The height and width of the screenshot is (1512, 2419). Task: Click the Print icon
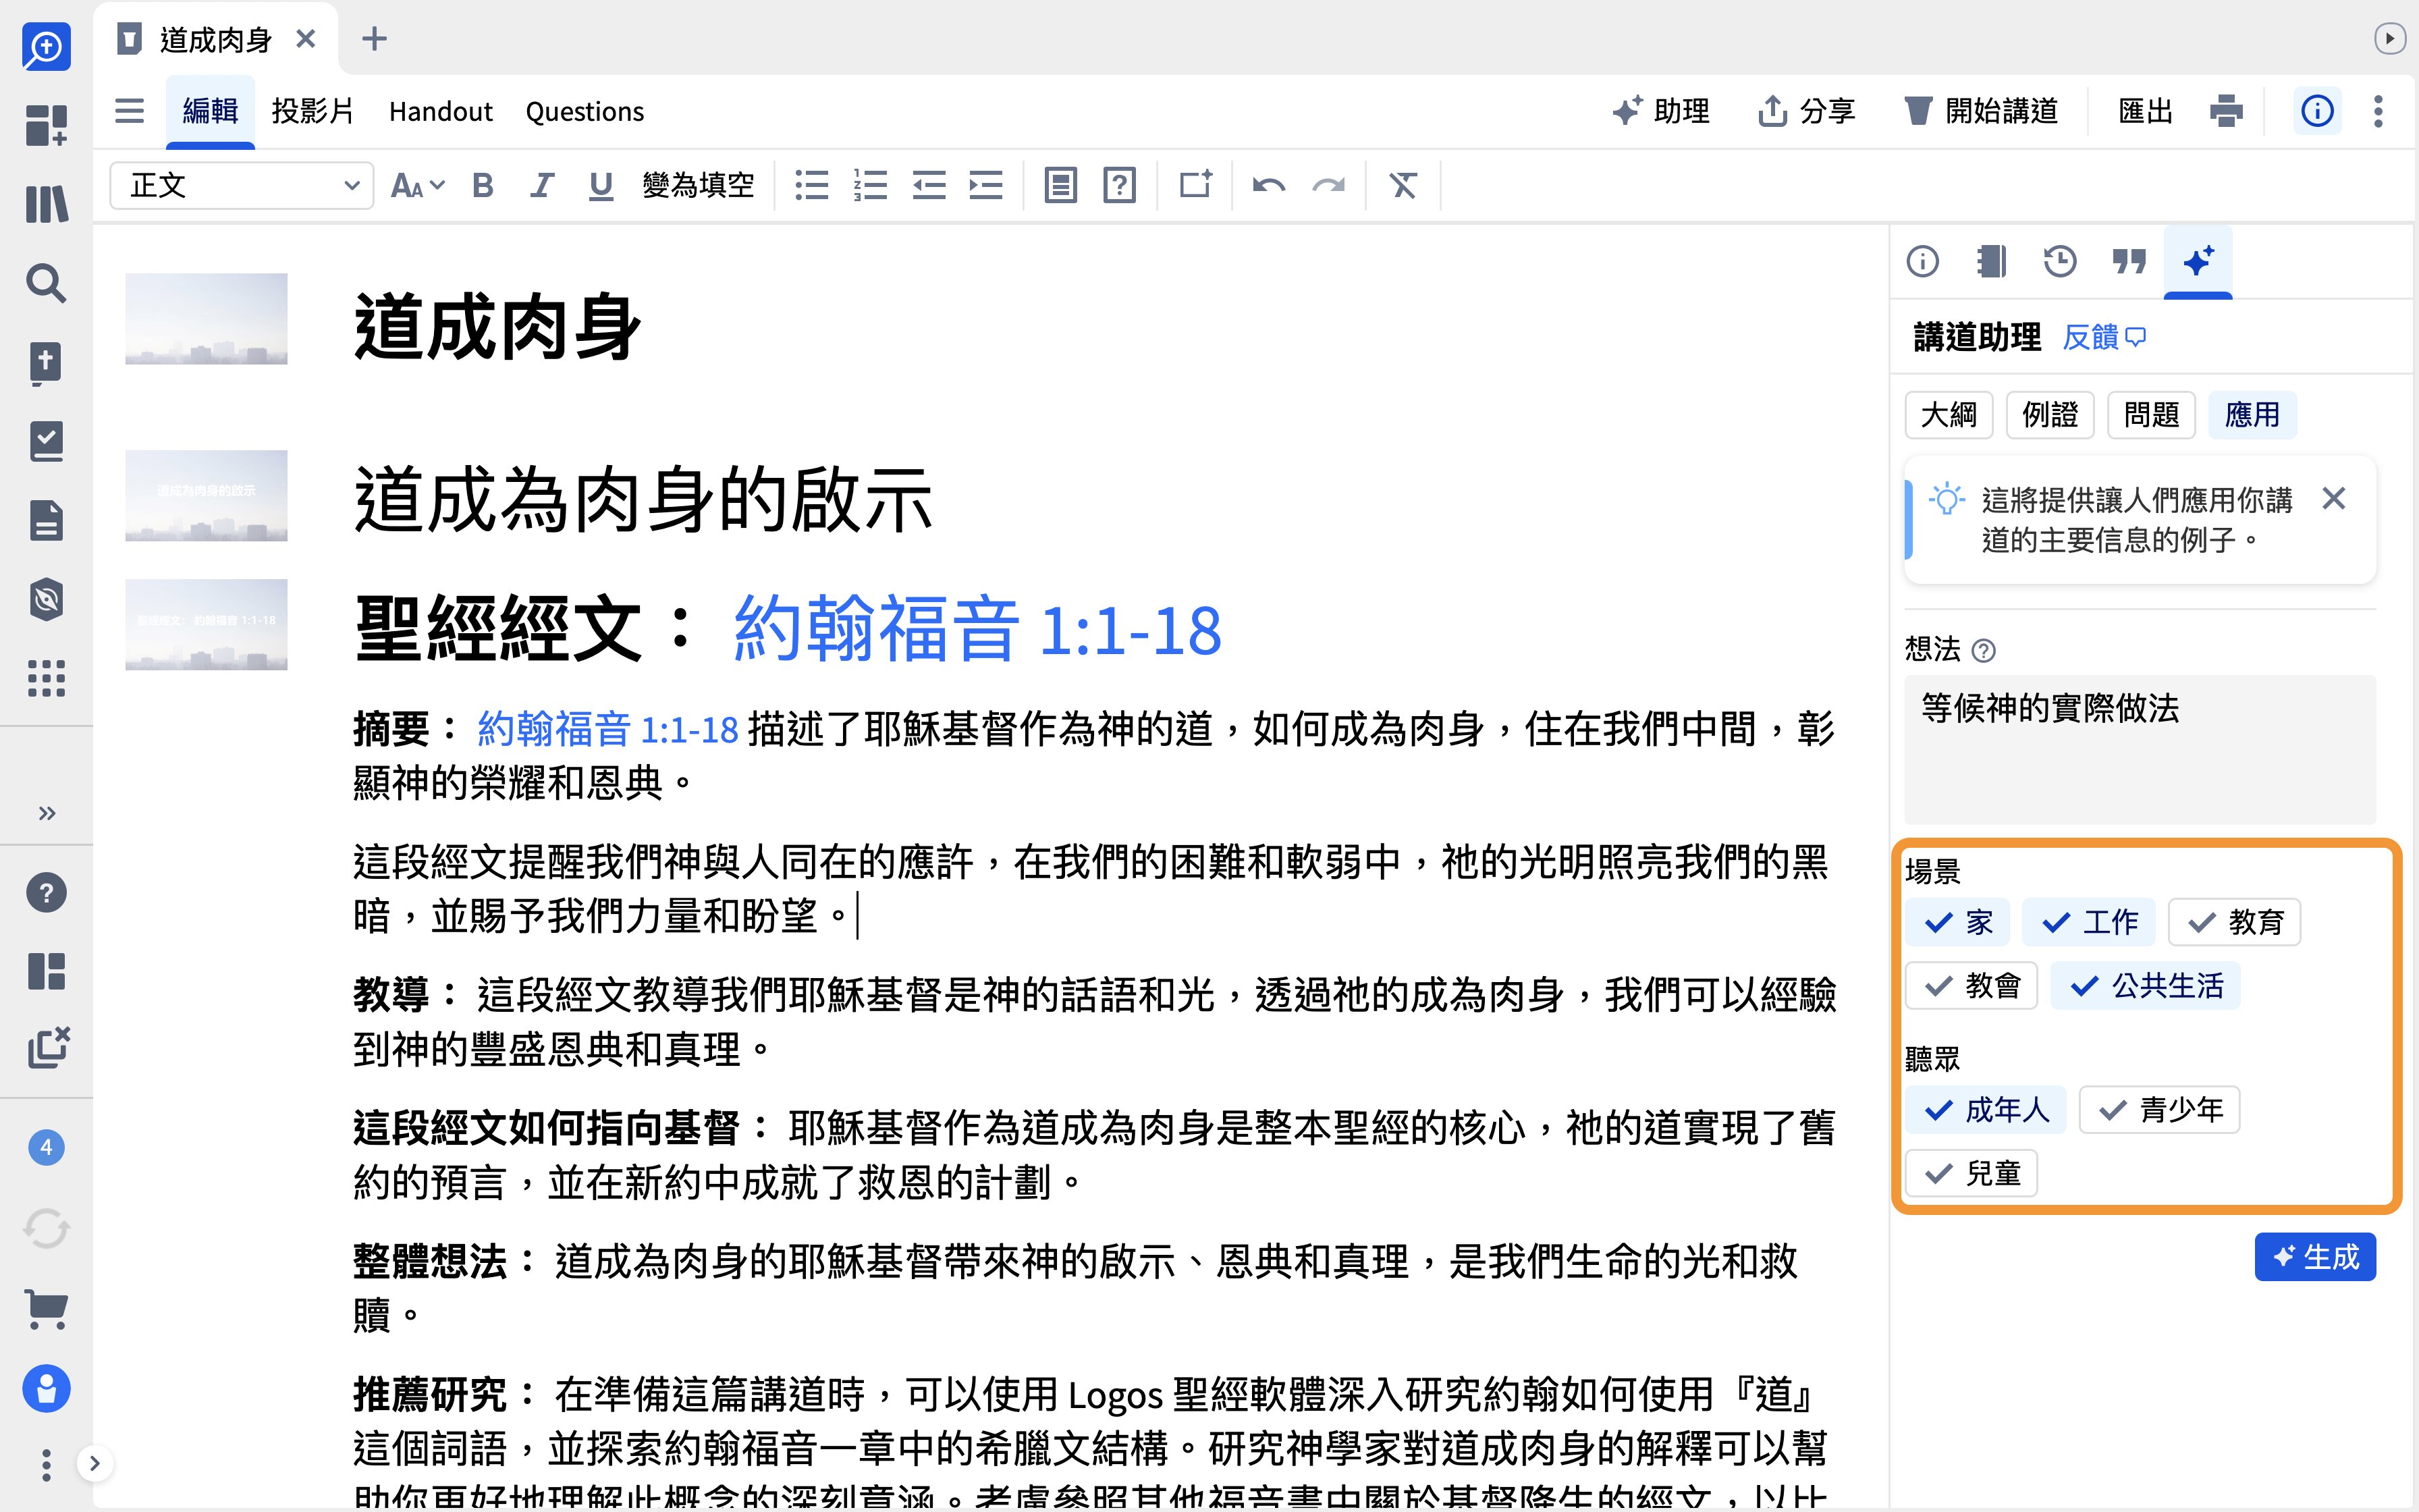(2226, 111)
